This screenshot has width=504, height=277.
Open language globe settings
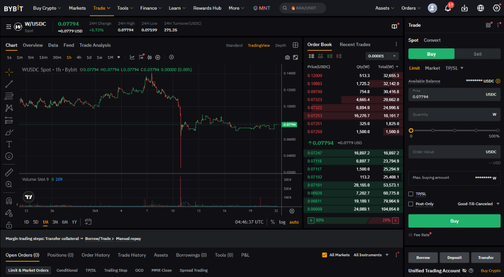coord(480,8)
